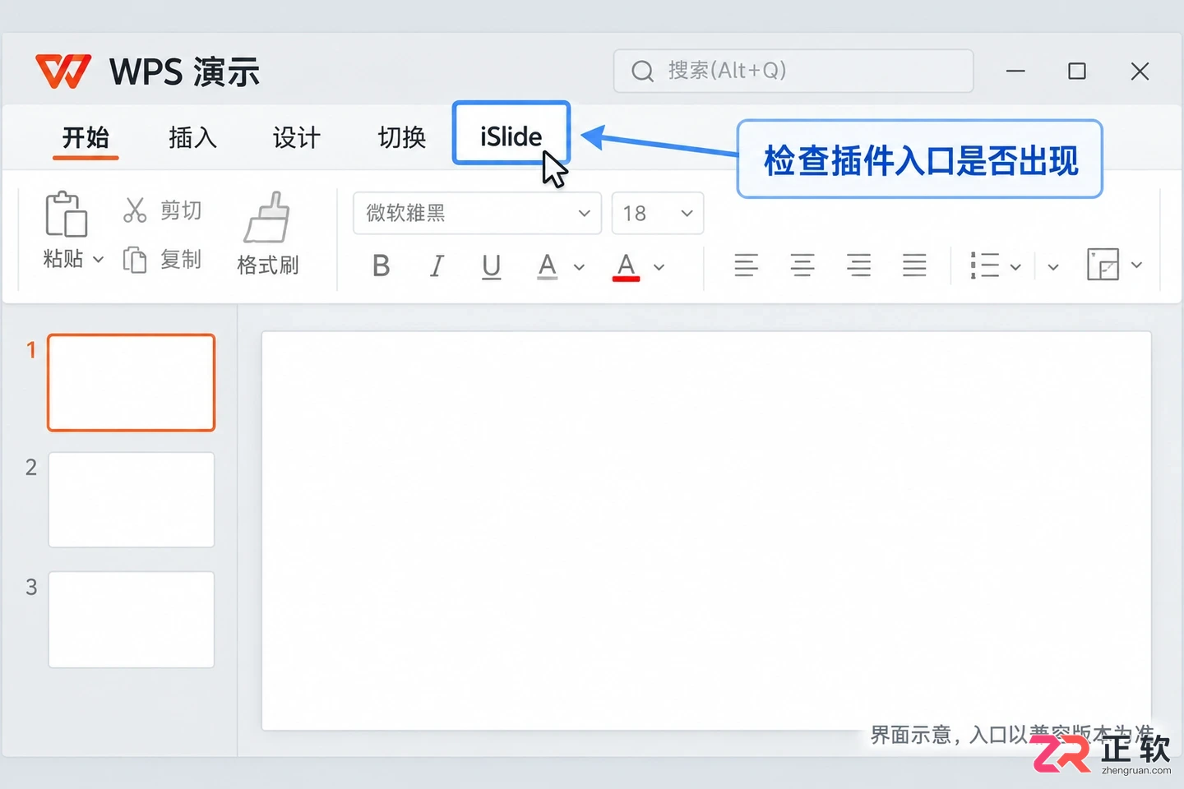The height and width of the screenshot is (789, 1184).
Task: Toggle Italic formatting
Action: 437,265
